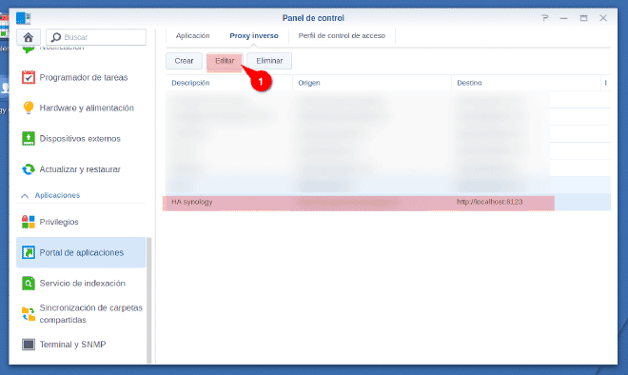Image resolution: width=628 pixels, height=375 pixels.
Task: Click the Editar button
Action: [225, 61]
